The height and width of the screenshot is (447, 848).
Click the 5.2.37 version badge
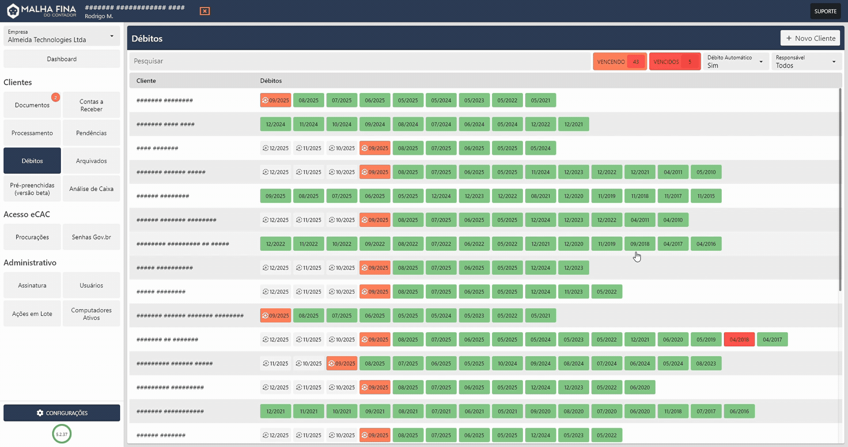pyautogui.click(x=61, y=434)
